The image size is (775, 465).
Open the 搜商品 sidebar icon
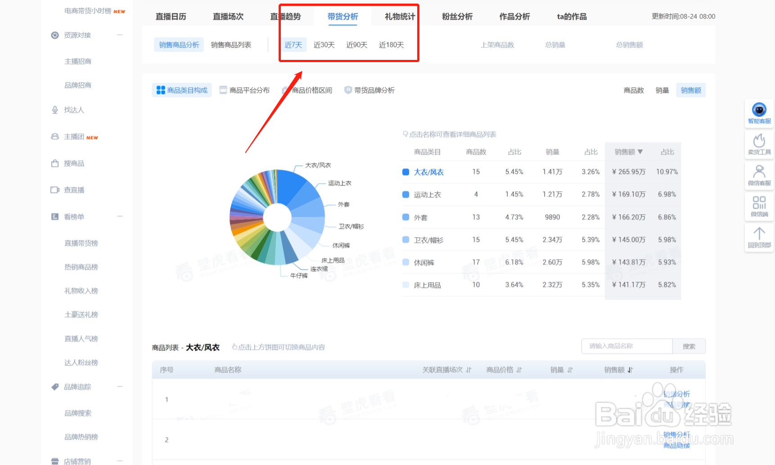[54, 163]
